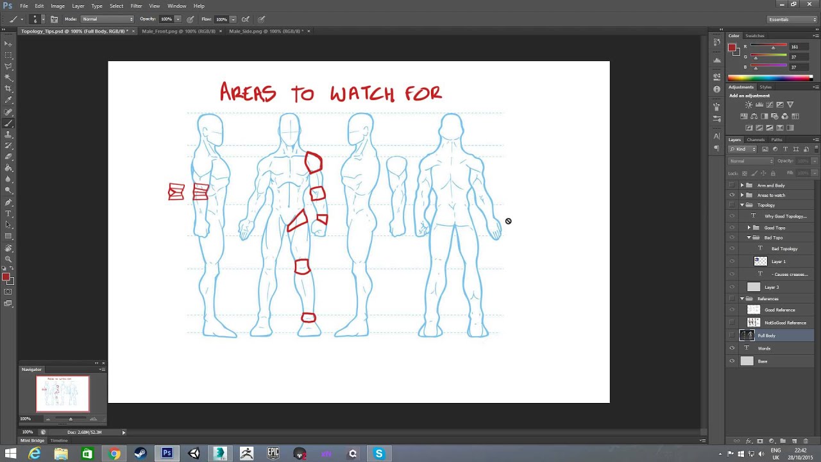Screen dimensions: 821x462
Task: Click the brush Opacity value field
Action: (165, 19)
